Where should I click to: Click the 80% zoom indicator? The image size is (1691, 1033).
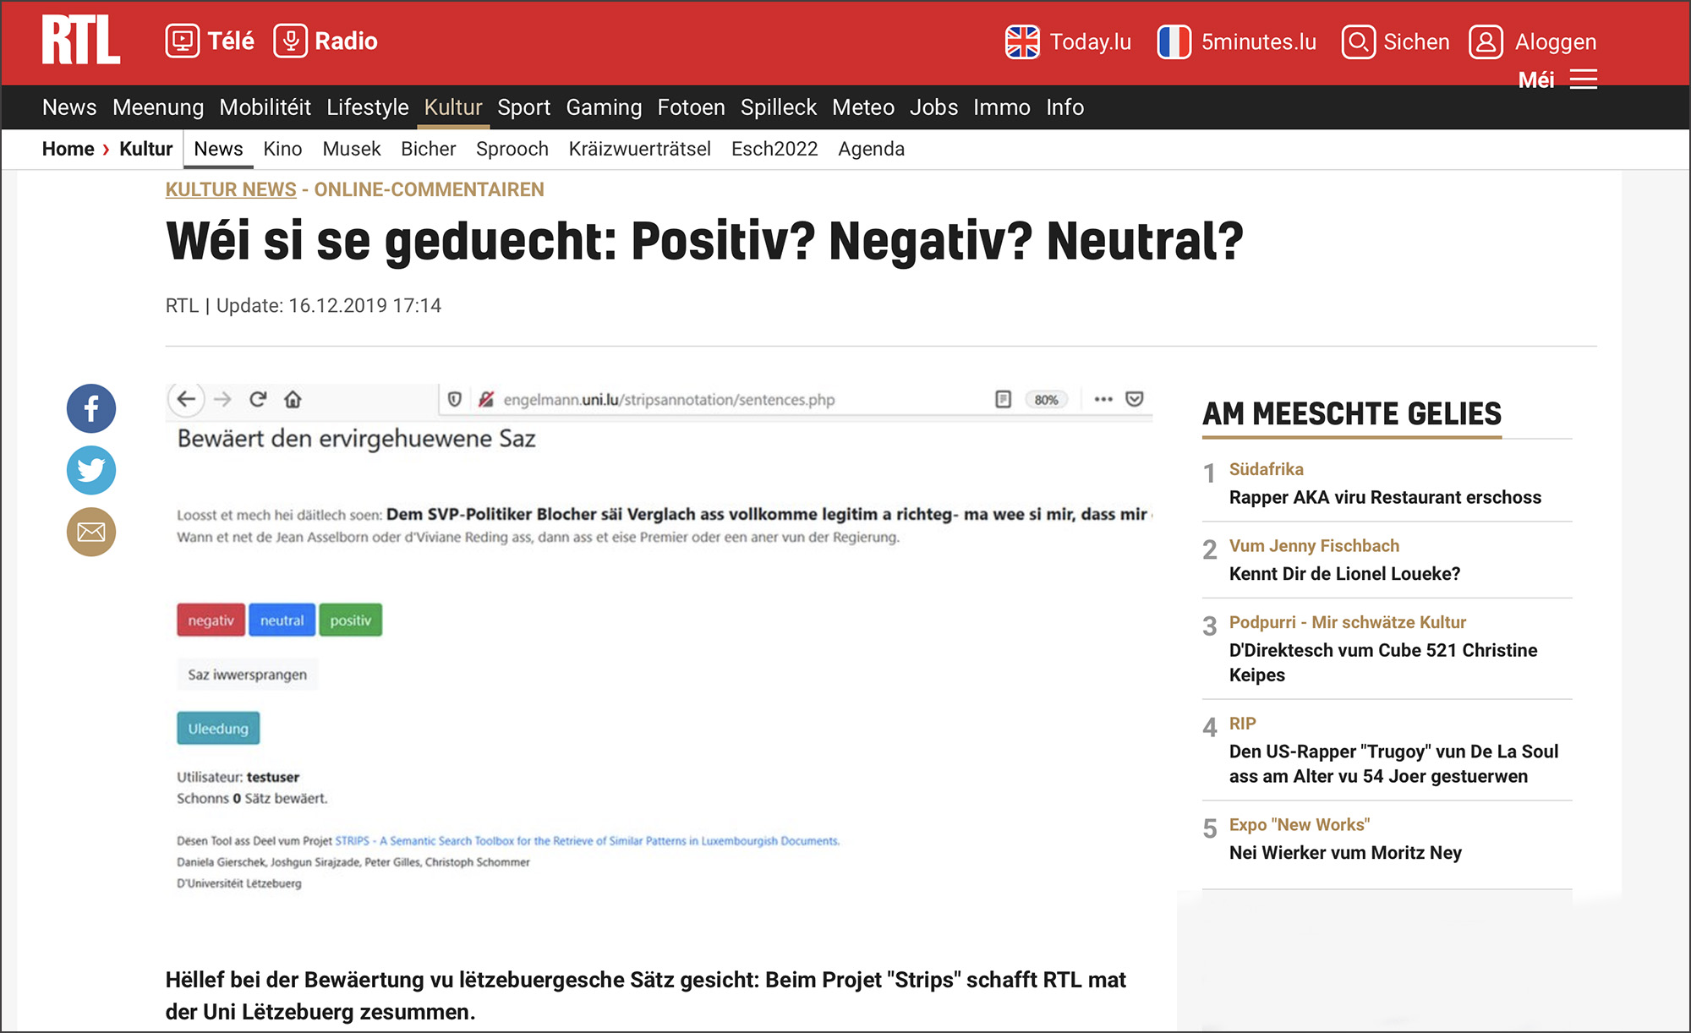click(1046, 400)
